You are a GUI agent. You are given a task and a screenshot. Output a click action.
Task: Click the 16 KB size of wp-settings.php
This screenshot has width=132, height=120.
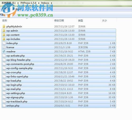click(x=112, y=93)
